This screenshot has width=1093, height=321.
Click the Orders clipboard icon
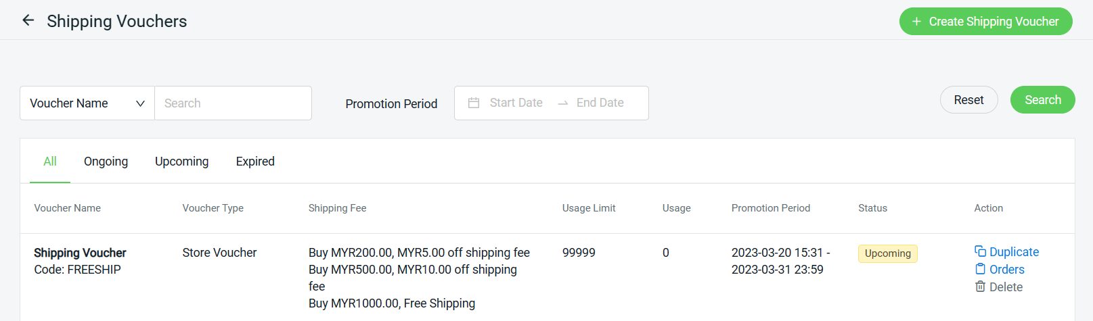(x=980, y=269)
